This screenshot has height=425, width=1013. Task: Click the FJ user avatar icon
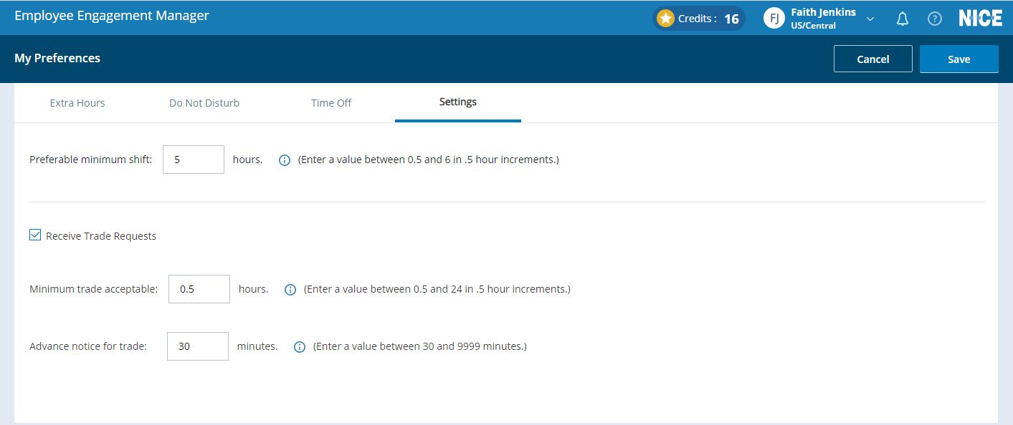point(774,19)
